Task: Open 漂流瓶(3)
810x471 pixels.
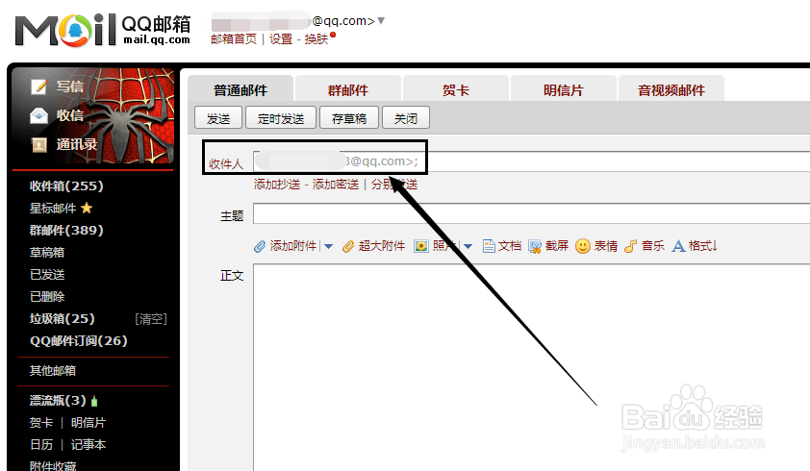Action: click(x=58, y=401)
